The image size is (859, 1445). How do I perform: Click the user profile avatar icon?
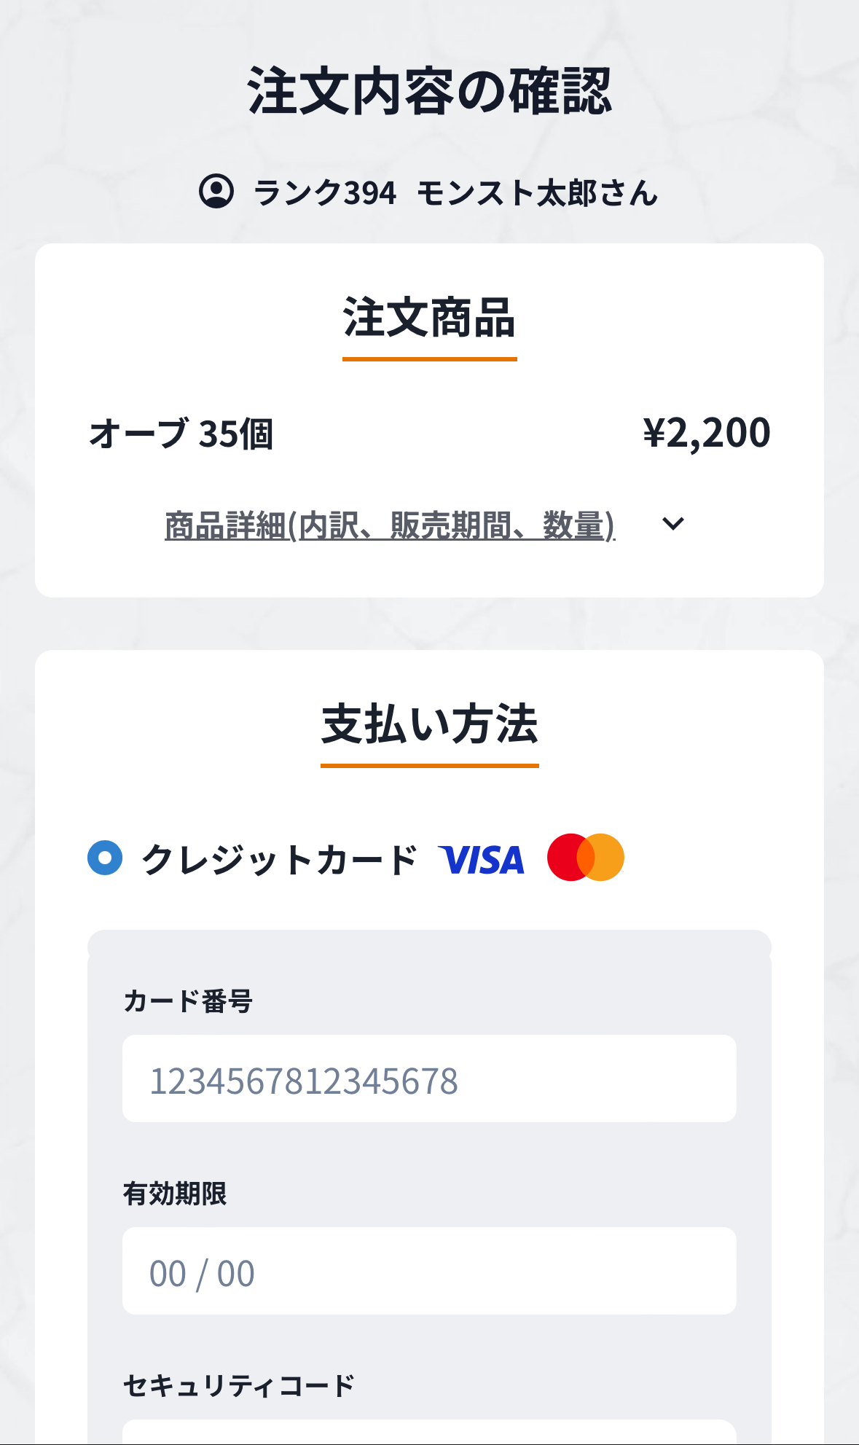(x=216, y=192)
